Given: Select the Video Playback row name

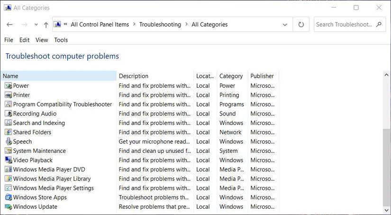Looking at the screenshot, I should (x=33, y=160).
